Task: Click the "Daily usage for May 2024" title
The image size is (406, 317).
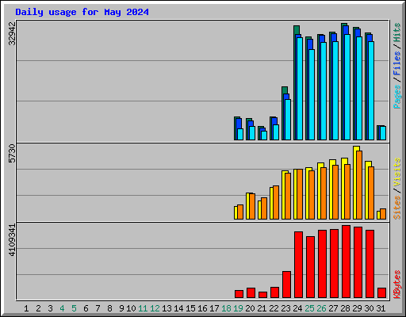Action: [x=82, y=12]
